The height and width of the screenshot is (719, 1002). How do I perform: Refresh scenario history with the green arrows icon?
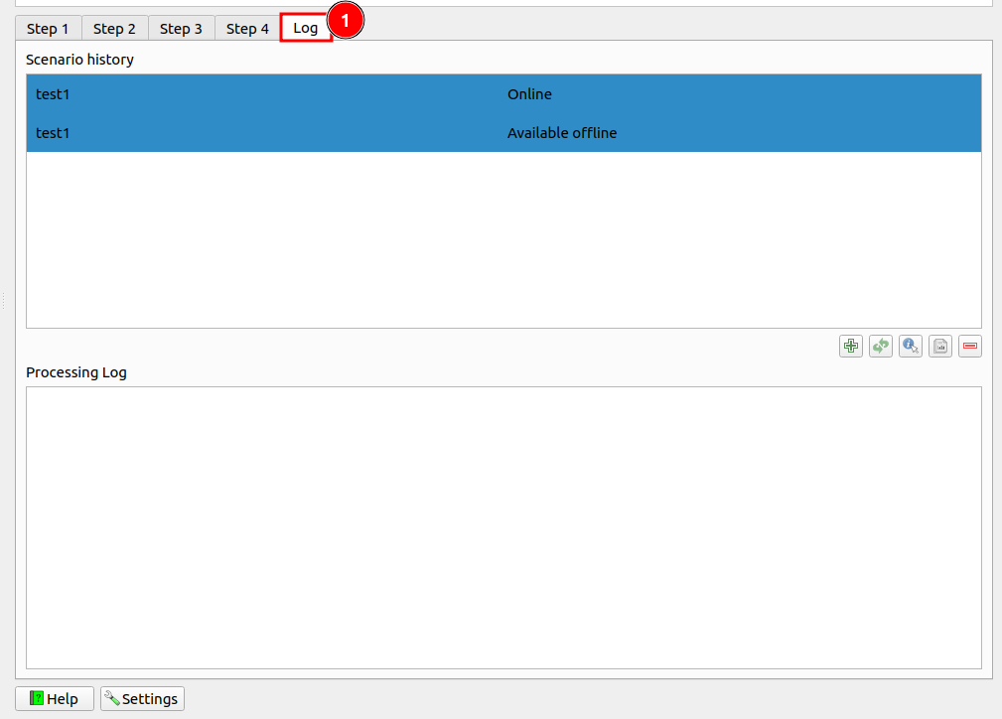(881, 347)
